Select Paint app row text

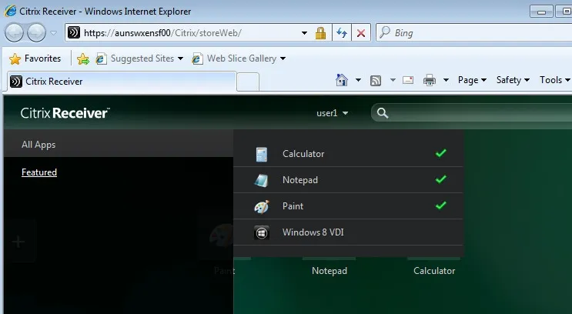[x=293, y=206]
